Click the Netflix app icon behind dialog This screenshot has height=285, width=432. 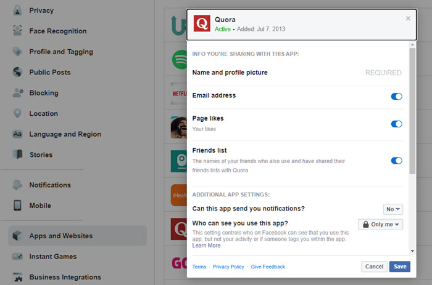pos(178,94)
